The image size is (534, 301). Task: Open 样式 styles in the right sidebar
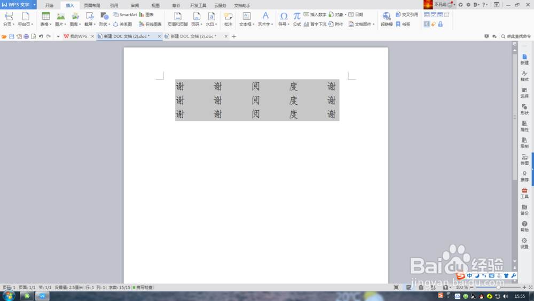(x=524, y=76)
